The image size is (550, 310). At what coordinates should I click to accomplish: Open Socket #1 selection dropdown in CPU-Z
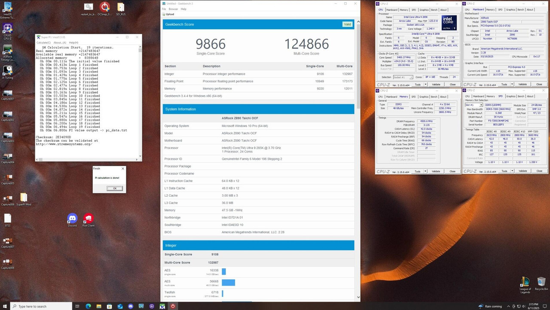click(x=403, y=77)
